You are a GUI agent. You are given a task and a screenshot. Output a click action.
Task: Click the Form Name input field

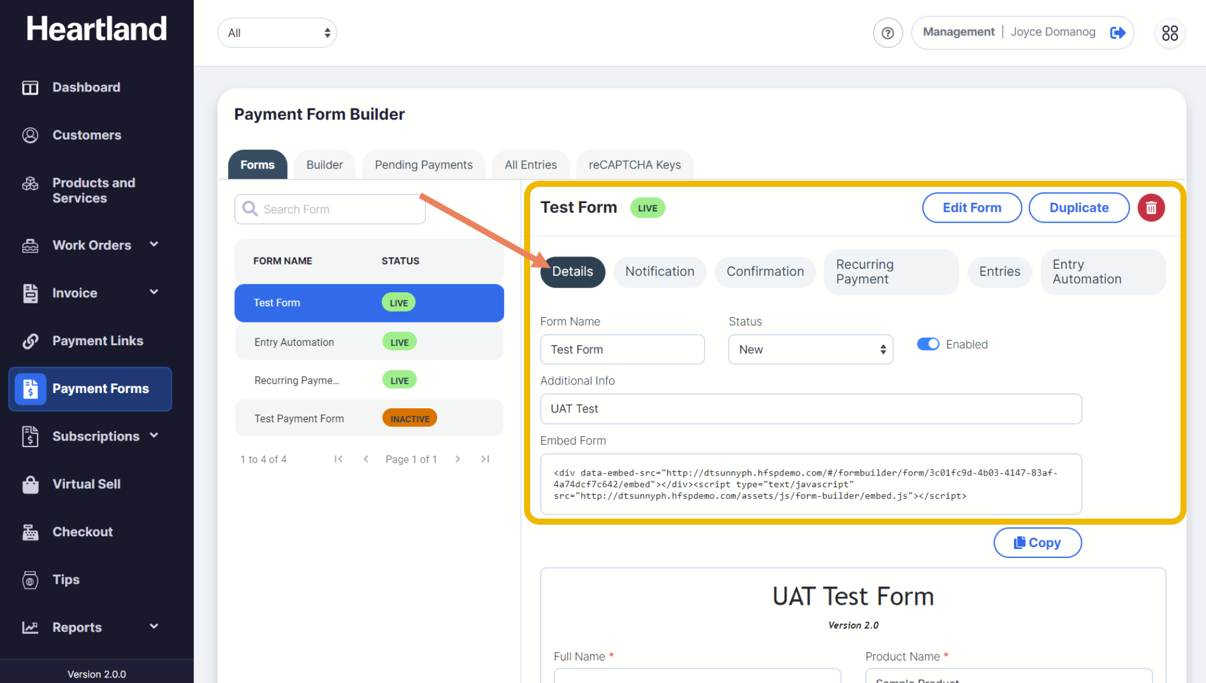622,349
